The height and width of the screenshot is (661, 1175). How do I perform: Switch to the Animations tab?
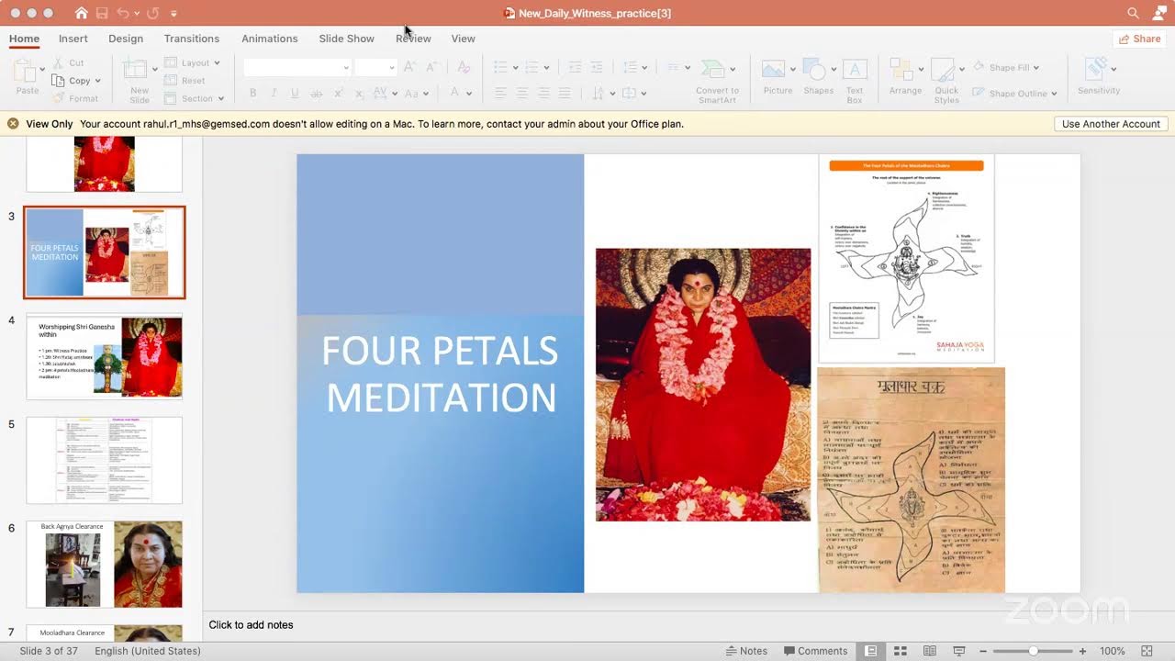[270, 39]
